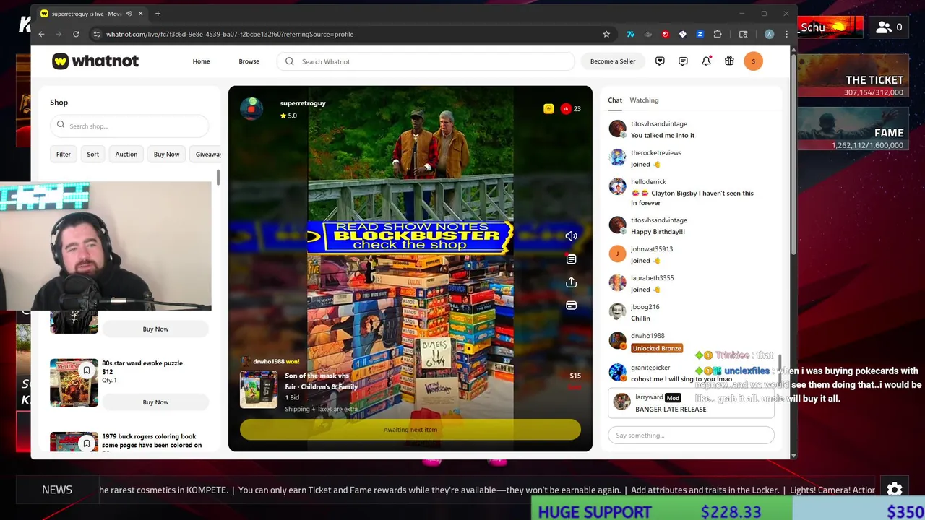
Task: Mute the livestream volume
Action: click(x=571, y=236)
